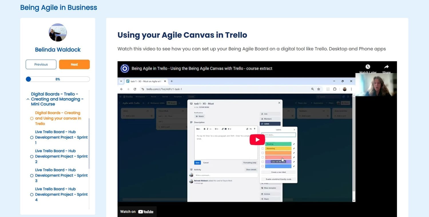This screenshot has width=429, height=217.
Task: Open the YouTube channel logo icon
Action: point(125,68)
